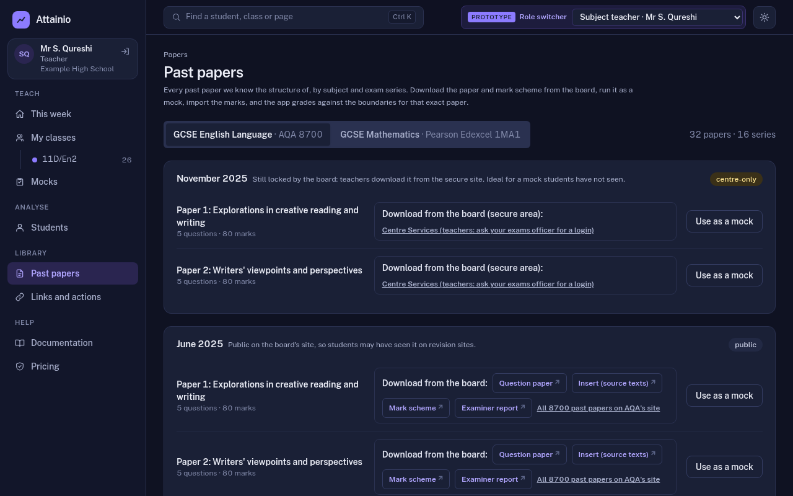Use November 2025 Paper 1 as a mock

[x=724, y=221]
